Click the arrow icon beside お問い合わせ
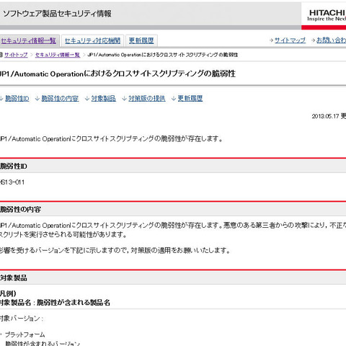 [x=313, y=40]
